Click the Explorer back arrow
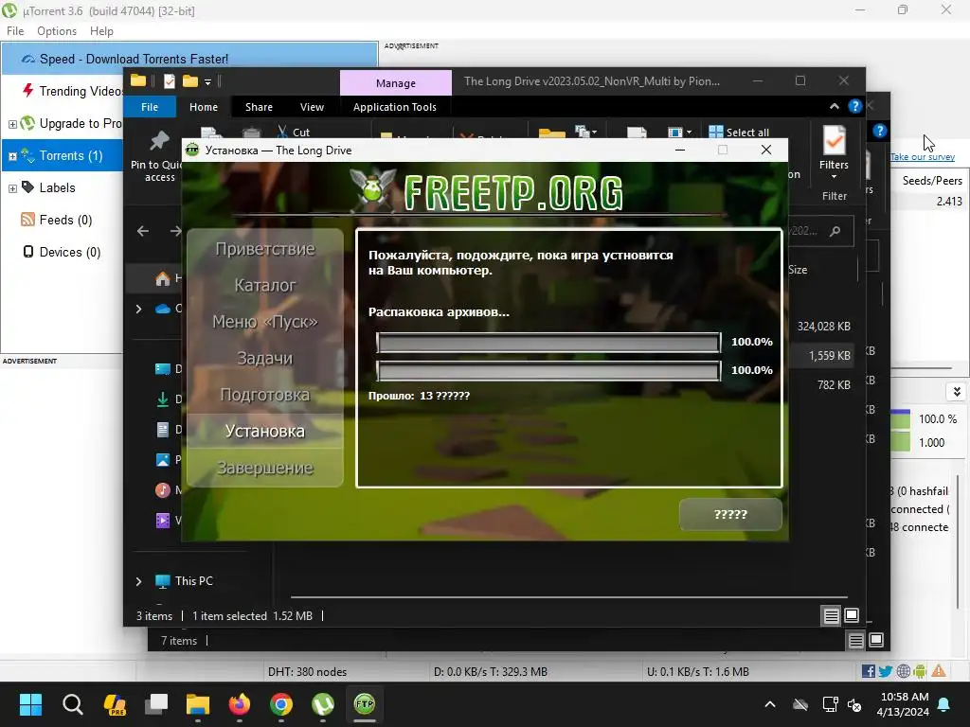Viewport: 970px width, 727px height. coord(143,231)
